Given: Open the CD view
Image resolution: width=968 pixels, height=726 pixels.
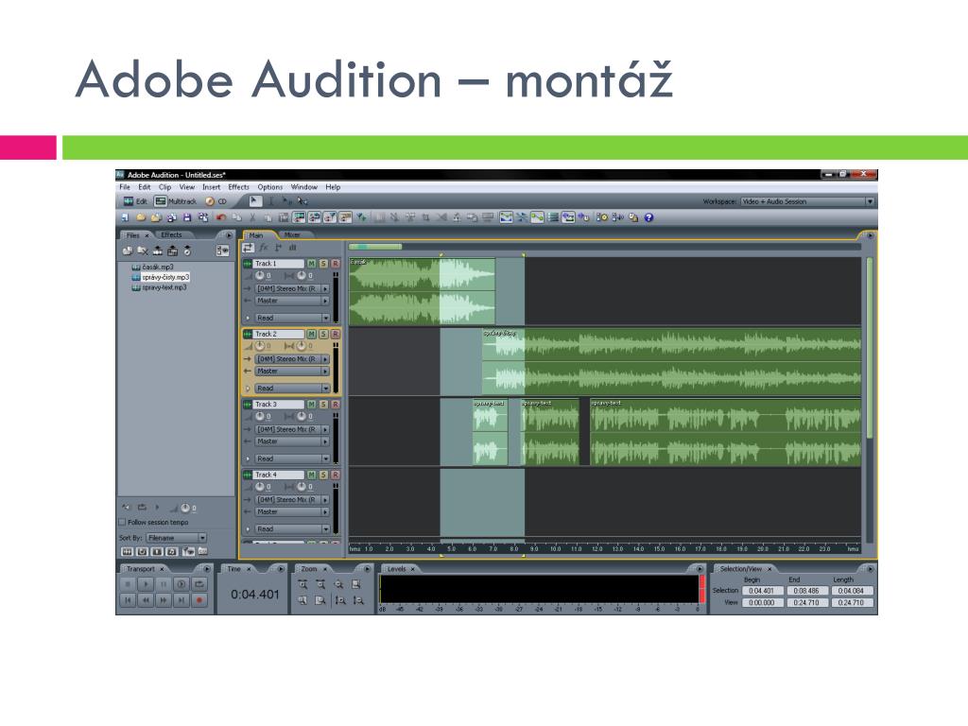Looking at the screenshot, I should 216,201.
